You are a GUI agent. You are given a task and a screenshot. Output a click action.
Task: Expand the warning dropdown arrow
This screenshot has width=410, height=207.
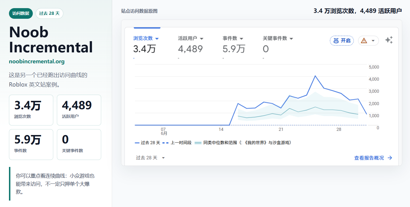click(x=373, y=41)
